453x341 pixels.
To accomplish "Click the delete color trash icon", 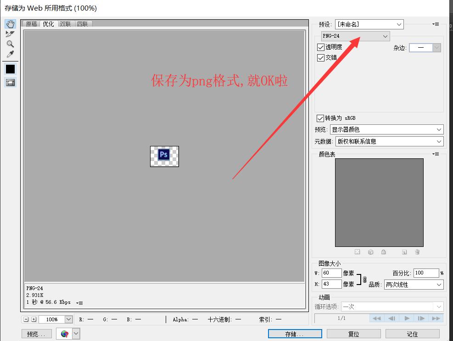I will [x=417, y=252].
